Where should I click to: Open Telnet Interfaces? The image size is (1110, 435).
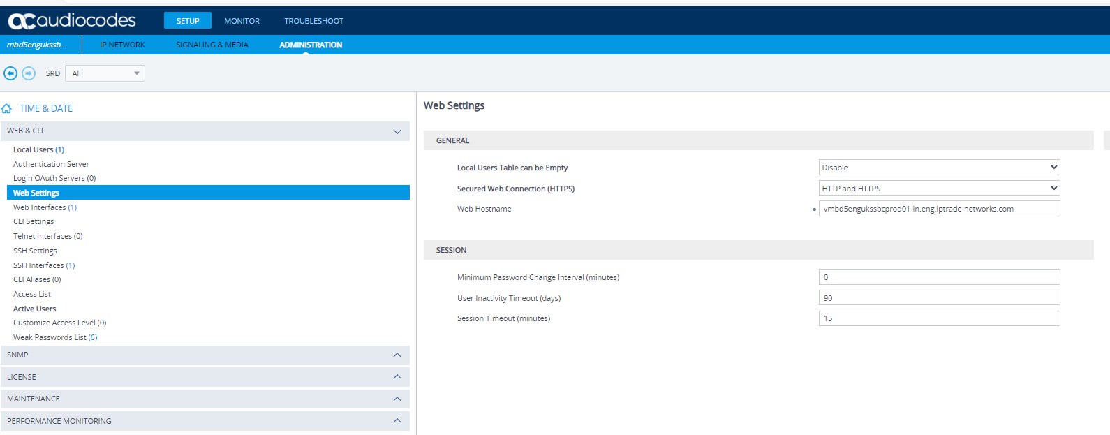(x=47, y=236)
